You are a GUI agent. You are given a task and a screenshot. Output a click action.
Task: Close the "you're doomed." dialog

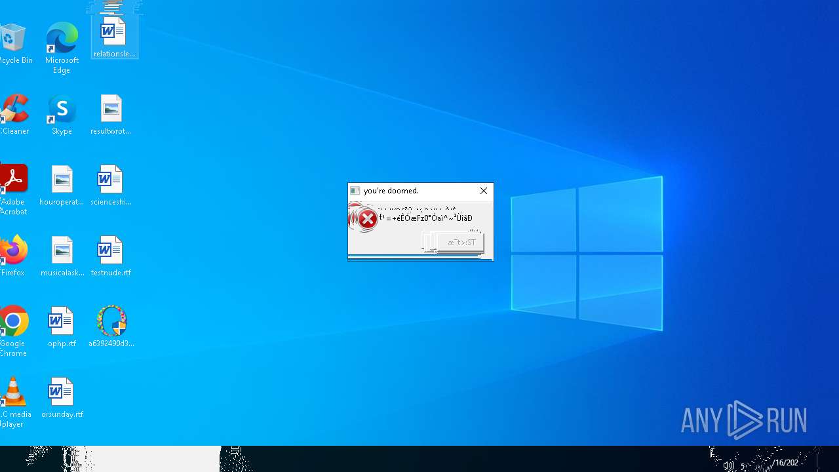point(484,191)
